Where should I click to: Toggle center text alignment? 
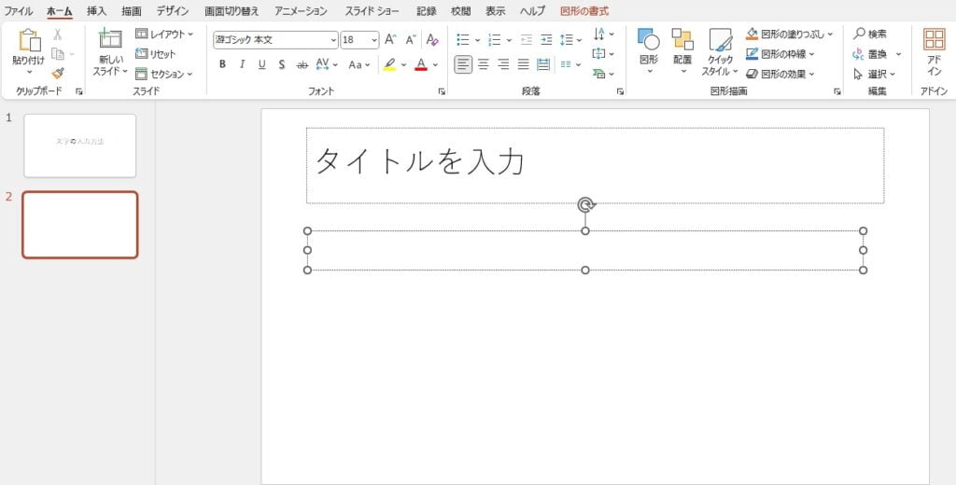(x=484, y=64)
